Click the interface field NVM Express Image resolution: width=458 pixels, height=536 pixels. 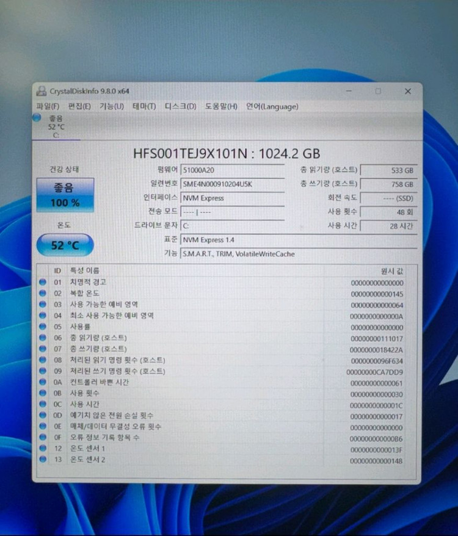coord(232,198)
